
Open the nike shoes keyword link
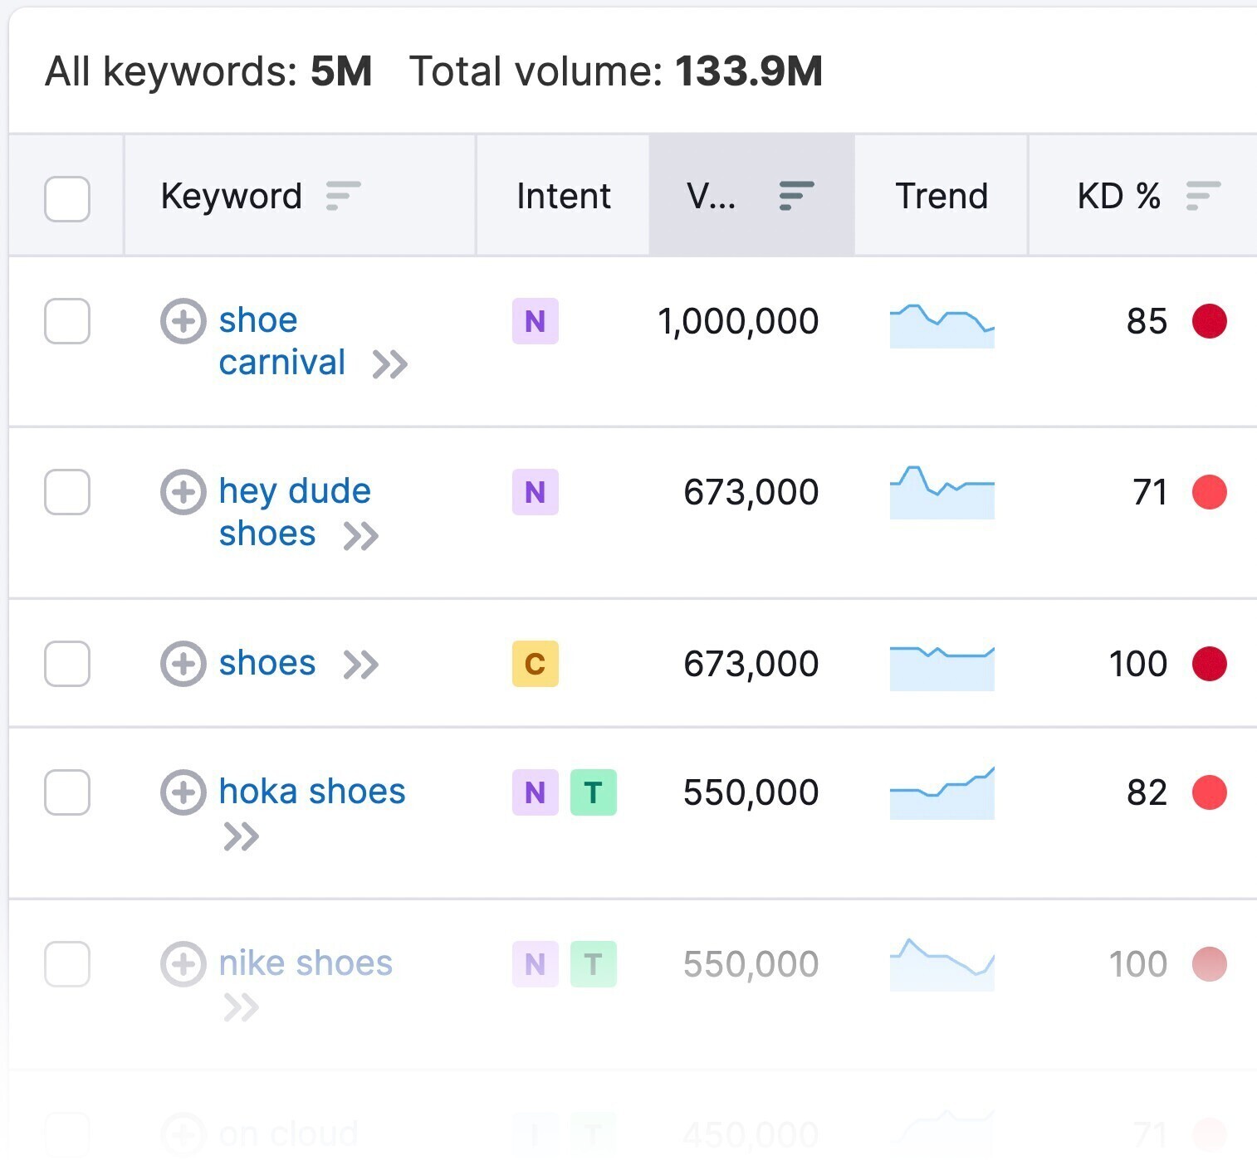[x=306, y=963]
